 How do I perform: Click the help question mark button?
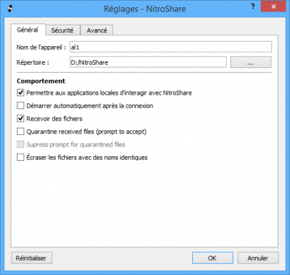click(252, 6)
